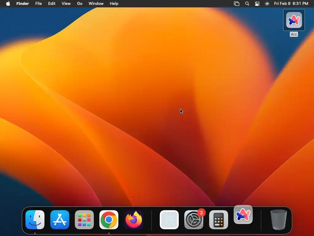Click the Arc label under desktop icon
Image resolution: width=314 pixels, height=236 pixels.
294,34
